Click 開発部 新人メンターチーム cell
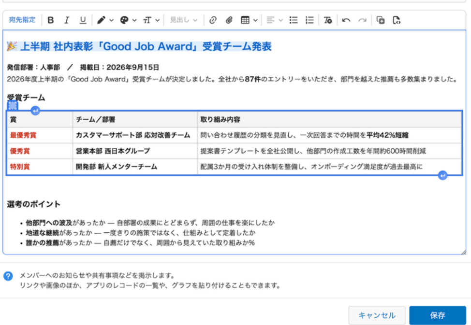 [135, 167]
